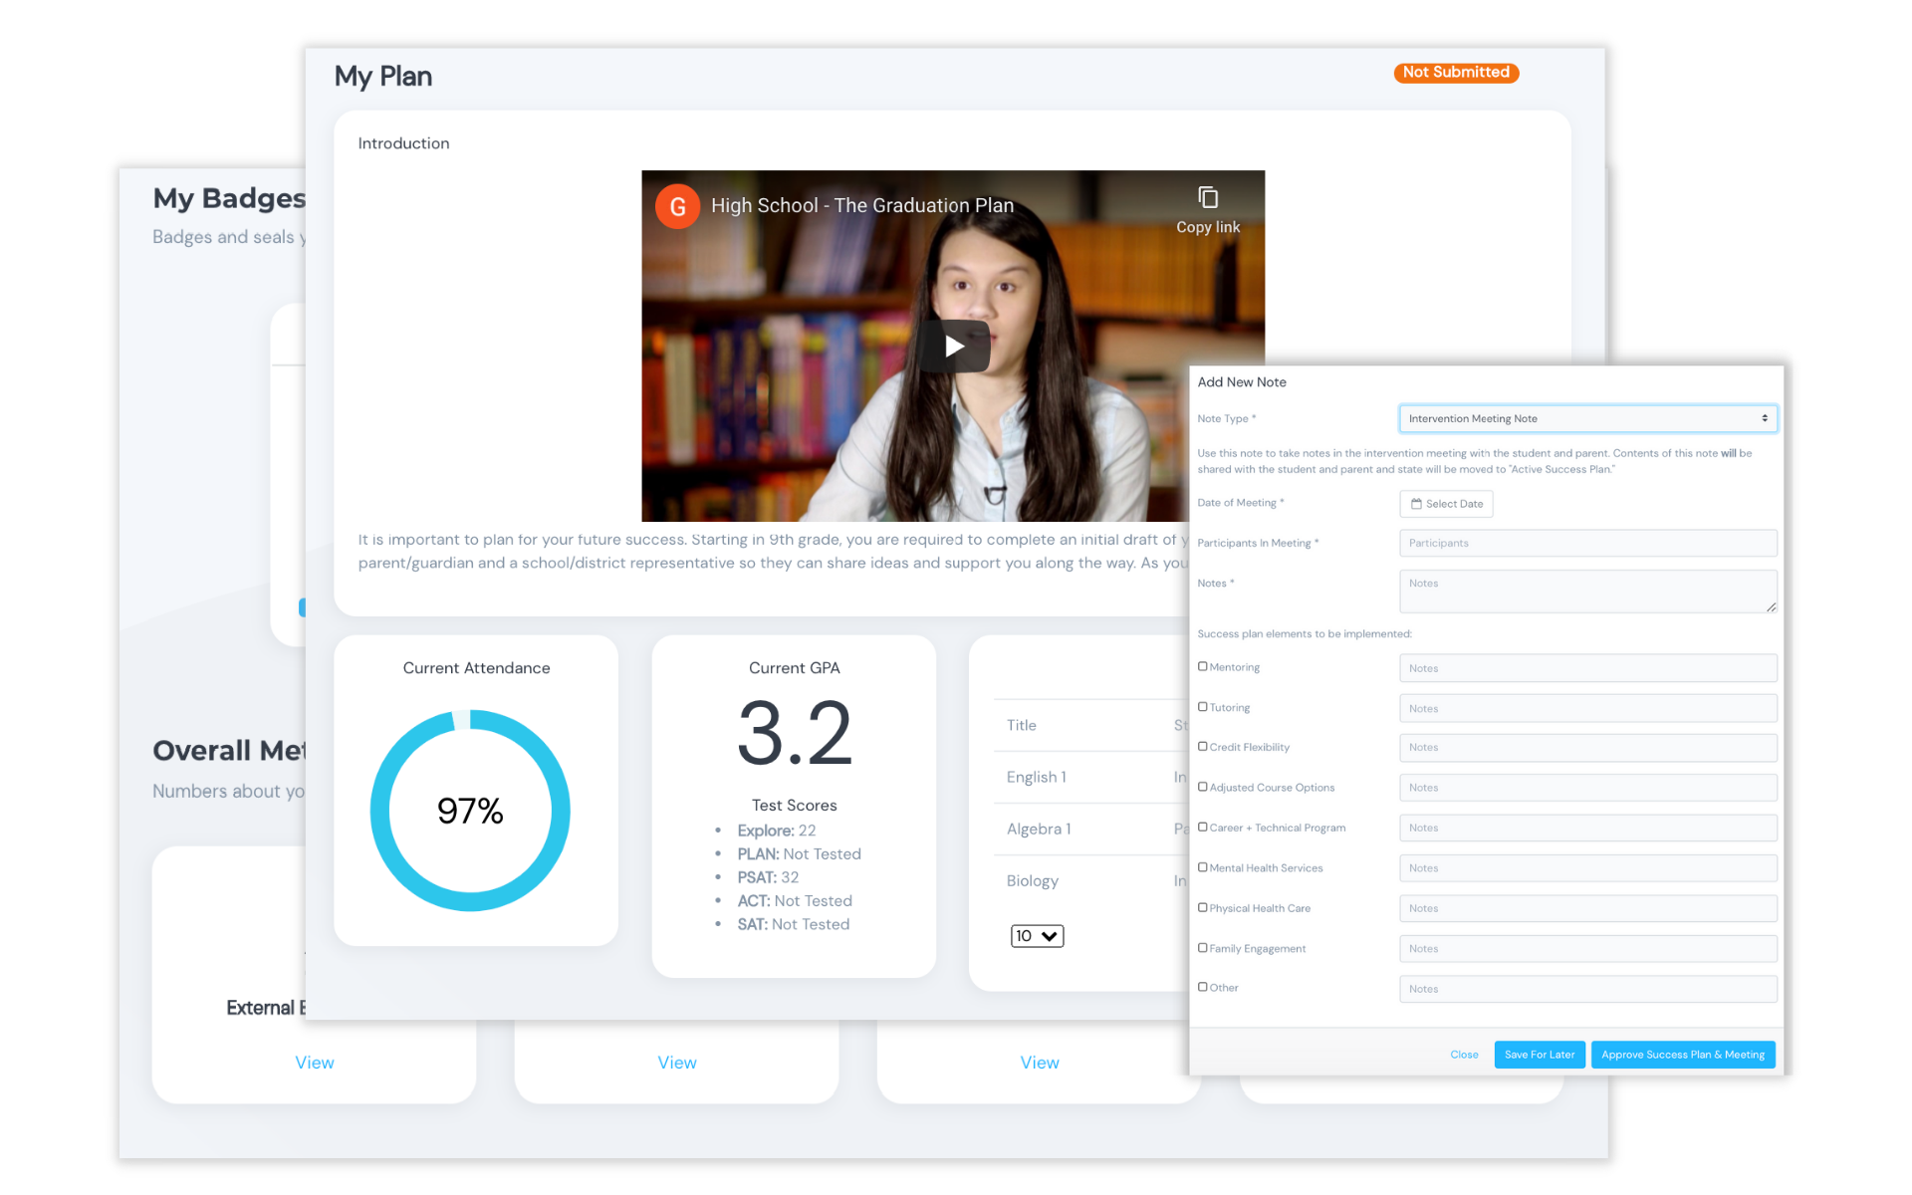Click calendar icon in Select Date button
Viewport: 1912px width, 1195px height.
click(1416, 504)
